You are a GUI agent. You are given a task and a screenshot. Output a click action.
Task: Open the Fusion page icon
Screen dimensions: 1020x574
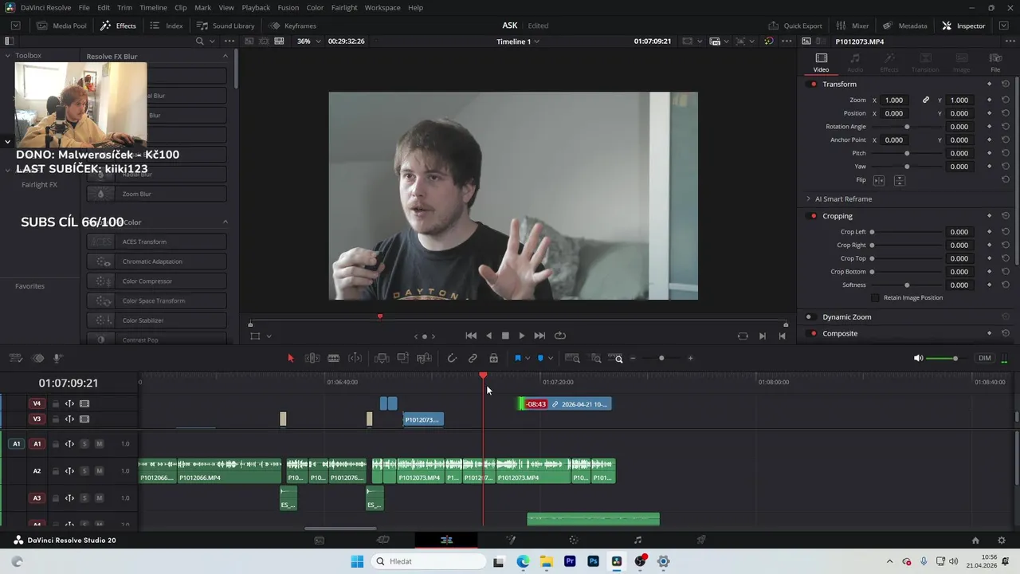[510, 540]
